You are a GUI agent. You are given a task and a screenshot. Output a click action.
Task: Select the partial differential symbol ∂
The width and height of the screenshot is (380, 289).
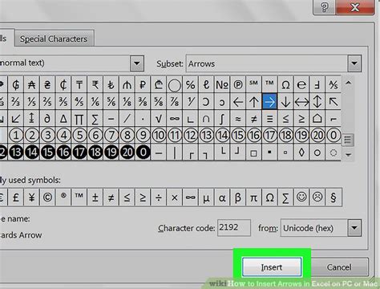pos(47,119)
